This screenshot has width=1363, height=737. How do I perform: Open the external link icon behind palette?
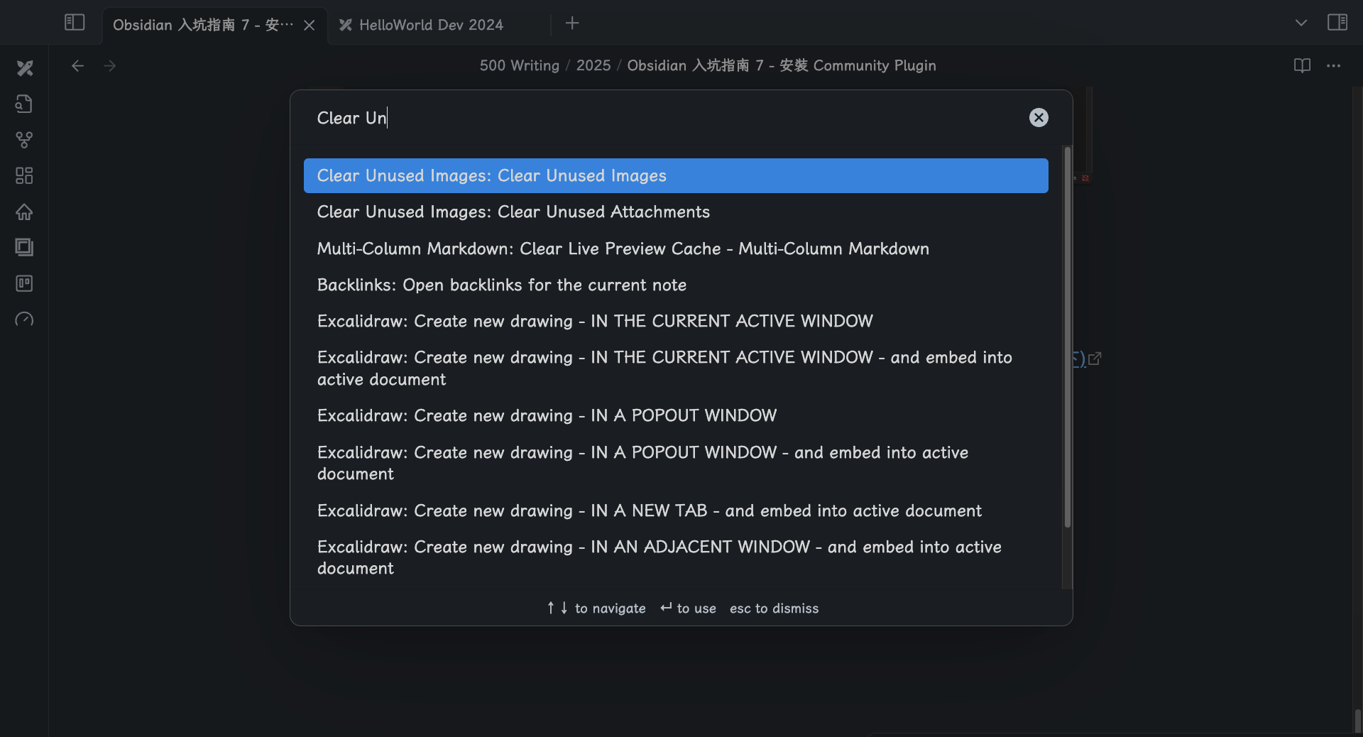tap(1095, 359)
